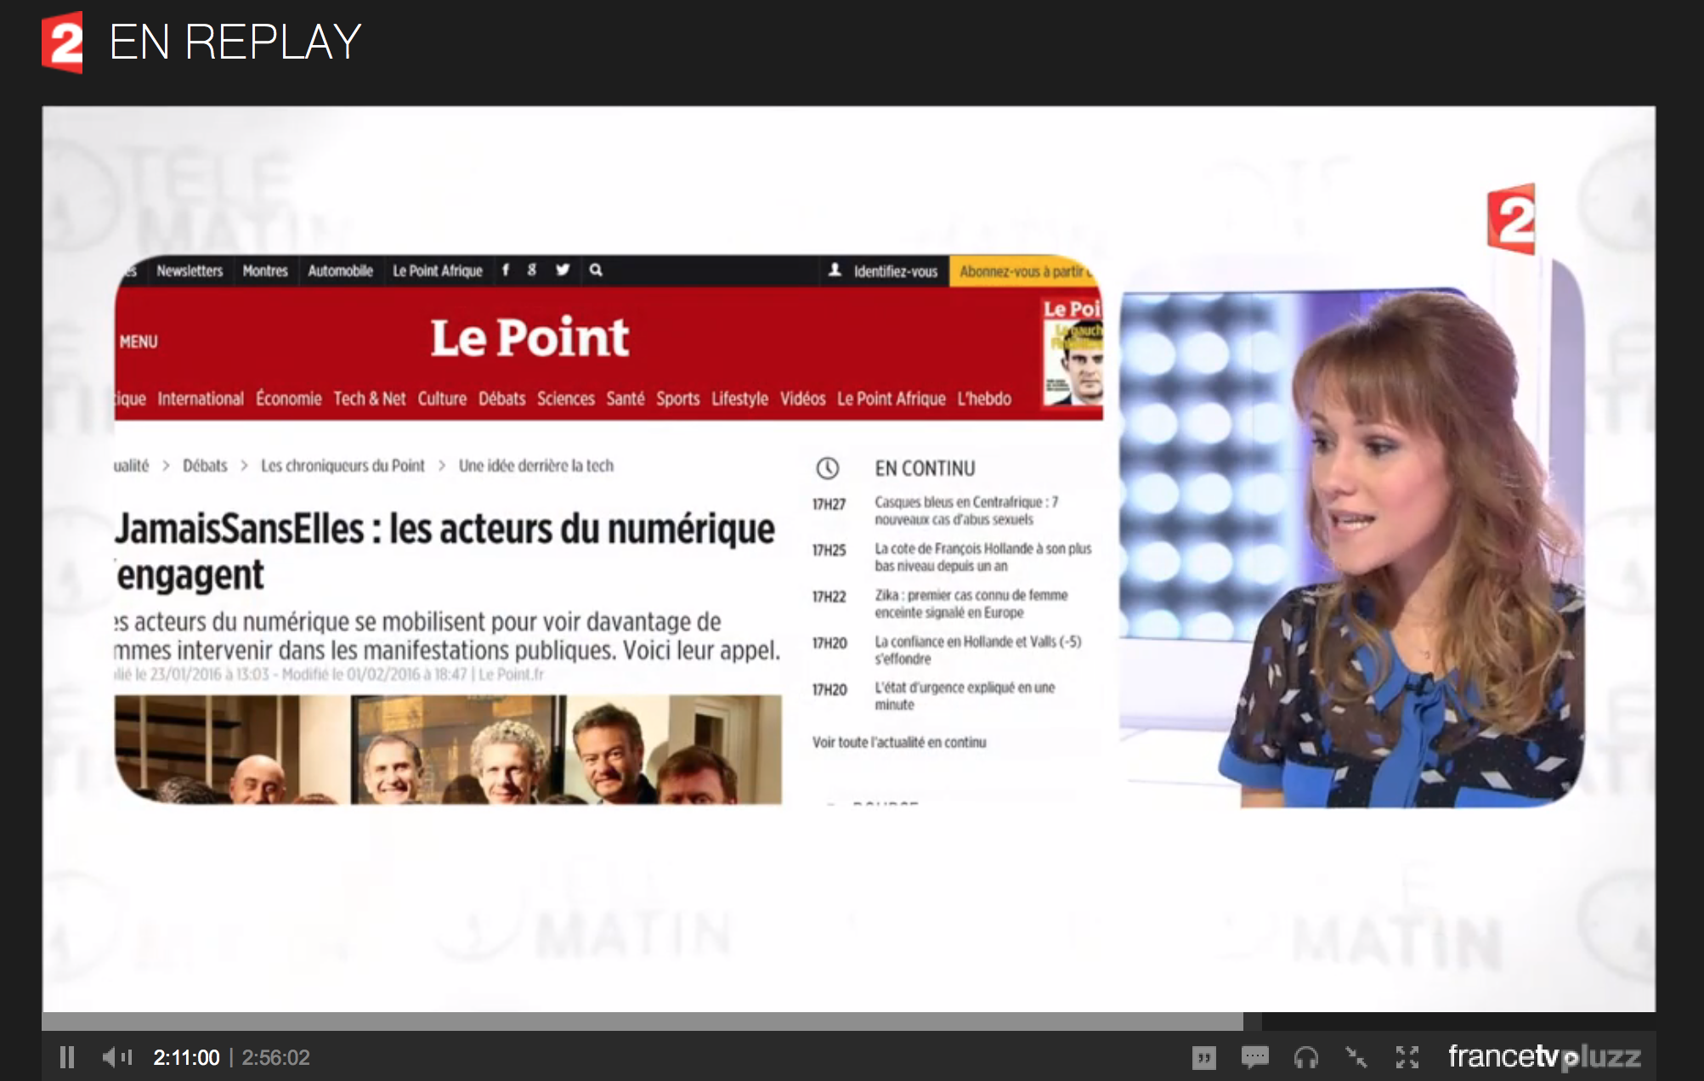Click MENU on the Le Point page
The height and width of the screenshot is (1081, 1704).
point(139,342)
